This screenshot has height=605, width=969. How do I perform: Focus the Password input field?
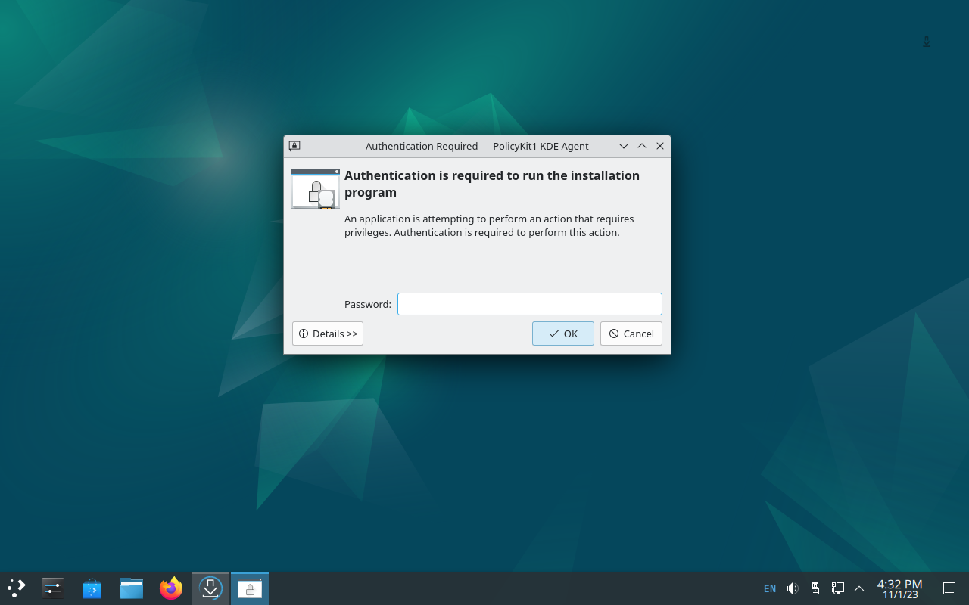click(x=530, y=304)
